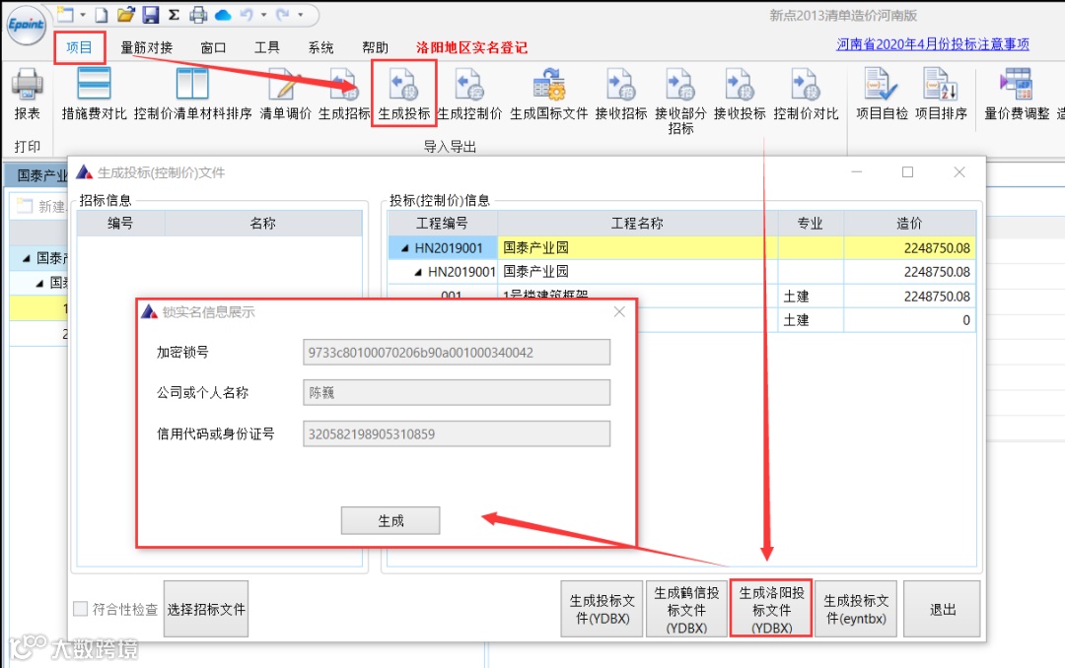Open the 工具 menu
1065x668 pixels.
click(267, 47)
